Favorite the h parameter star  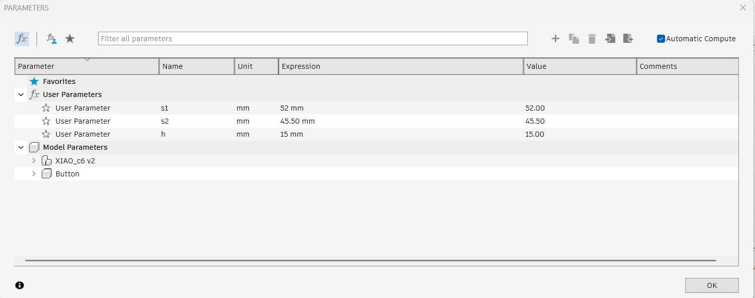pos(46,134)
